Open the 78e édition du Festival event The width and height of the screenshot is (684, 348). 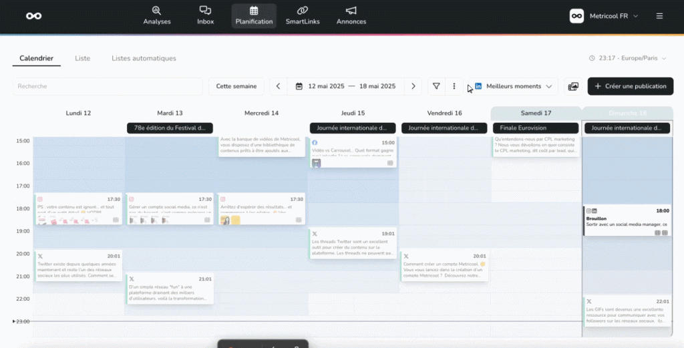click(x=170, y=128)
